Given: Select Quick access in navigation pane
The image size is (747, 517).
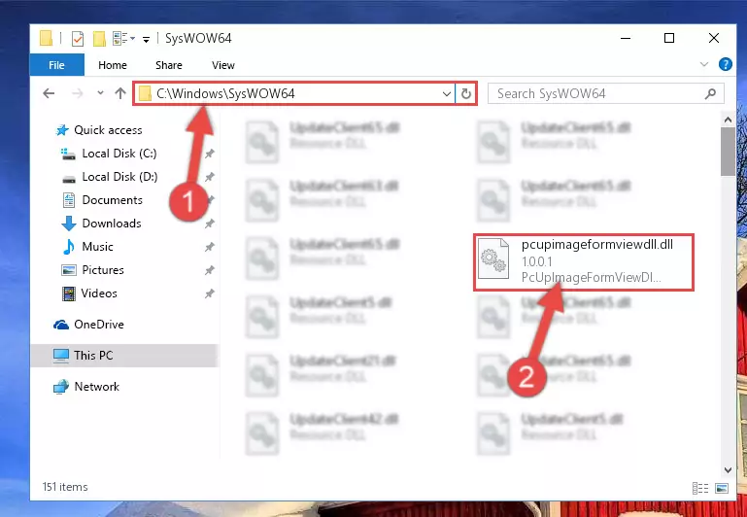Looking at the screenshot, I should pyautogui.click(x=108, y=130).
